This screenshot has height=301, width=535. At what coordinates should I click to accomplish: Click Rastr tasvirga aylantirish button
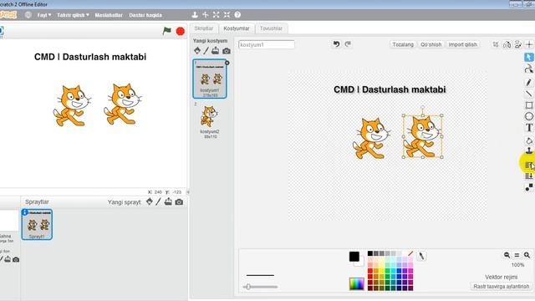click(502, 286)
